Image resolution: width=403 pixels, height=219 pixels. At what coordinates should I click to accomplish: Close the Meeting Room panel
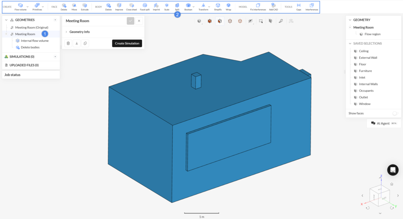pyautogui.click(x=139, y=21)
